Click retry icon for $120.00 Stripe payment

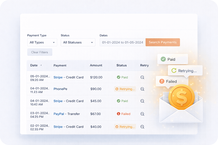click(142, 77)
